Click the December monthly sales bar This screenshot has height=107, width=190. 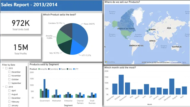tap(172, 86)
